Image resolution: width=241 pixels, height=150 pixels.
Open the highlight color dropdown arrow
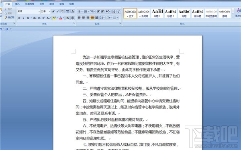pos(57,18)
